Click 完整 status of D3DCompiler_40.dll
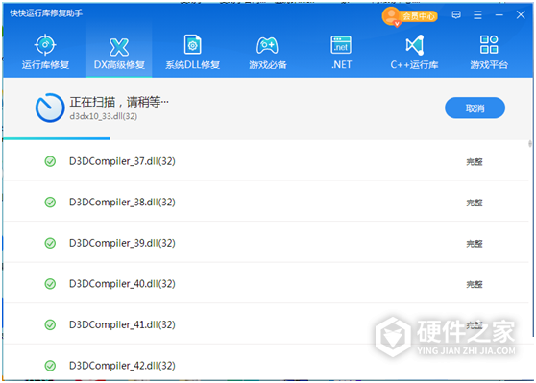536x383 pixels. (475, 284)
